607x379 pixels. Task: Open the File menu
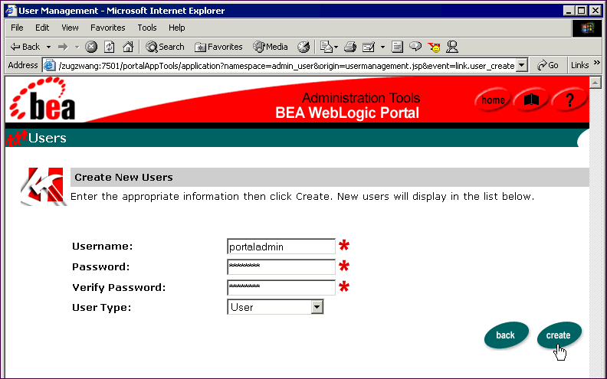click(x=17, y=28)
